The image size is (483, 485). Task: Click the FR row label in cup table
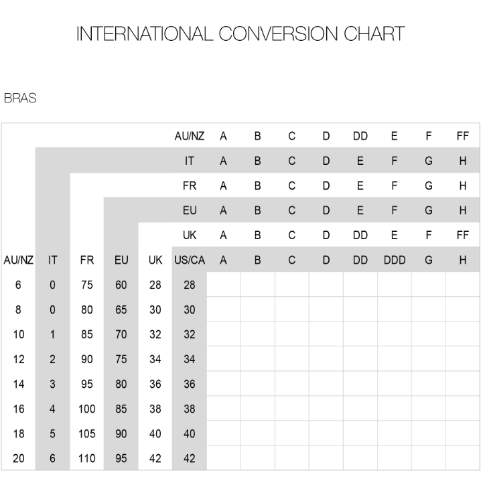click(190, 186)
